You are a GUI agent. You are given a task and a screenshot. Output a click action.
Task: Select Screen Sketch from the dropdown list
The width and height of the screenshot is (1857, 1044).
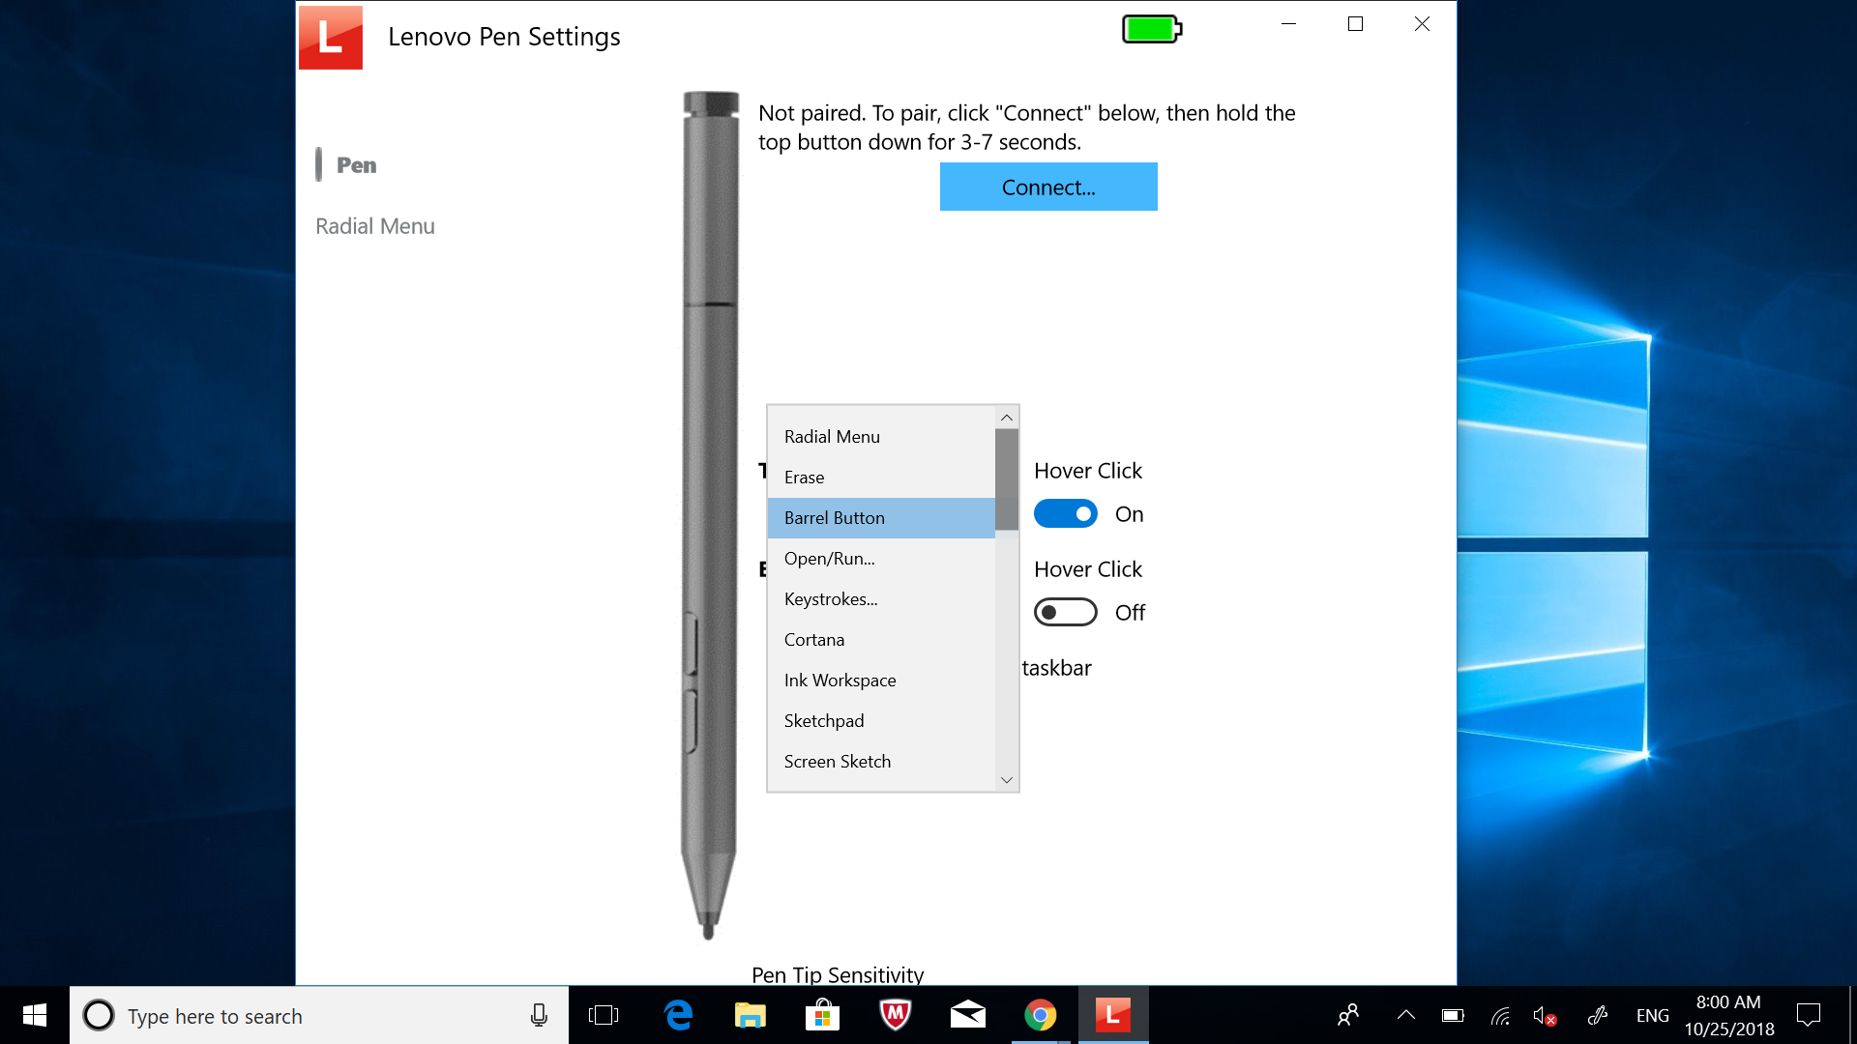(881, 762)
